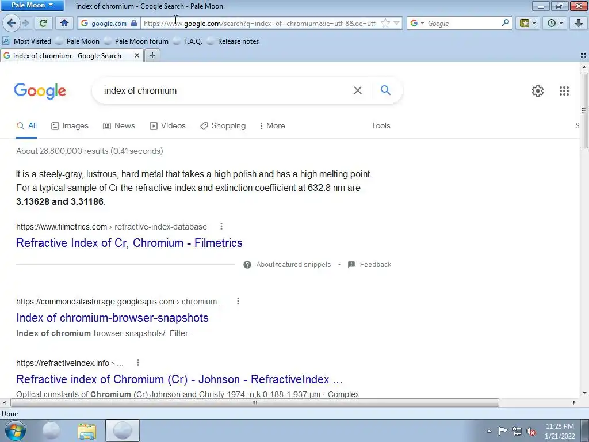Switch to Shopping results
The height and width of the screenshot is (442, 589).
223,125
